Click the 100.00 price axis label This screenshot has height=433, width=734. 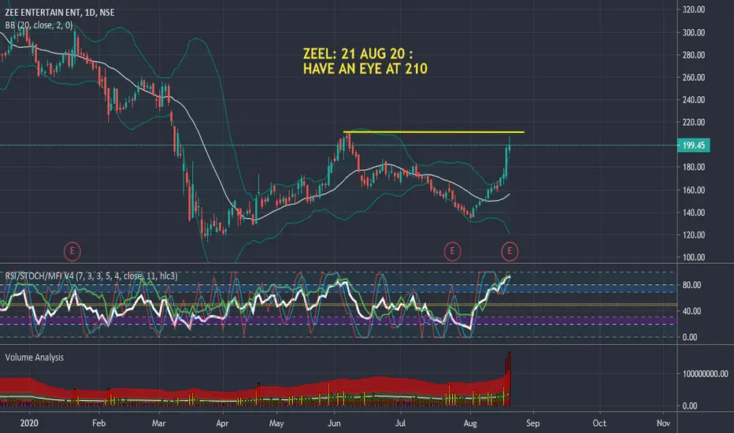click(x=694, y=257)
